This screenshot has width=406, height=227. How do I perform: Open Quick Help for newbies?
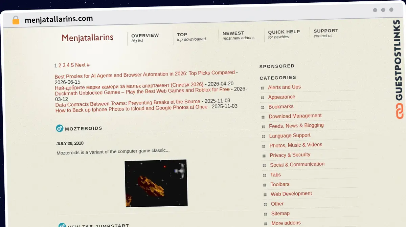click(284, 34)
